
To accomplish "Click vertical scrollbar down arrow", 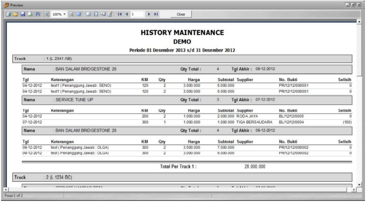I will tap(359, 184).
